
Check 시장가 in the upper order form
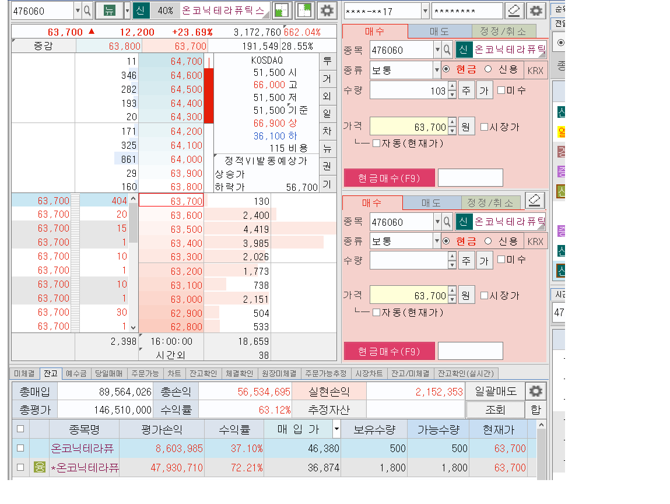(x=485, y=127)
